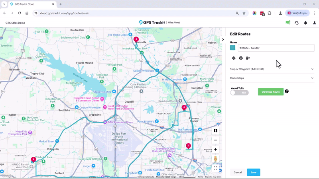Viewport: 319px width, 179px height.
Task: Open the map layers icon
Action: coord(215,130)
